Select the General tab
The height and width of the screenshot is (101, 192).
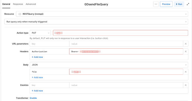[6, 4]
